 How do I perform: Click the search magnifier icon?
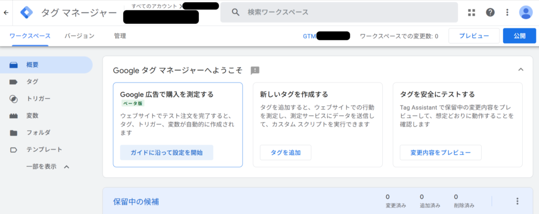point(235,13)
